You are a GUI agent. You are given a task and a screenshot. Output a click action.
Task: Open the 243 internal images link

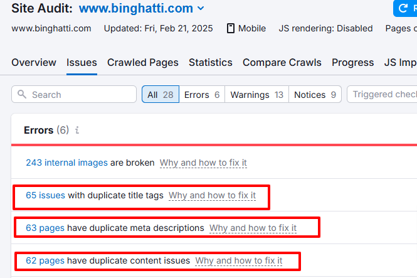(x=66, y=163)
